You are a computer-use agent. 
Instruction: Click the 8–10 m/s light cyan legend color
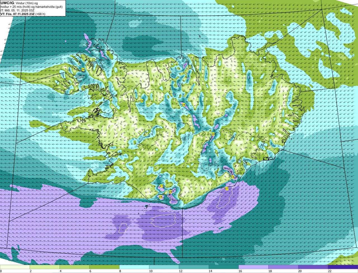(134, 267)
